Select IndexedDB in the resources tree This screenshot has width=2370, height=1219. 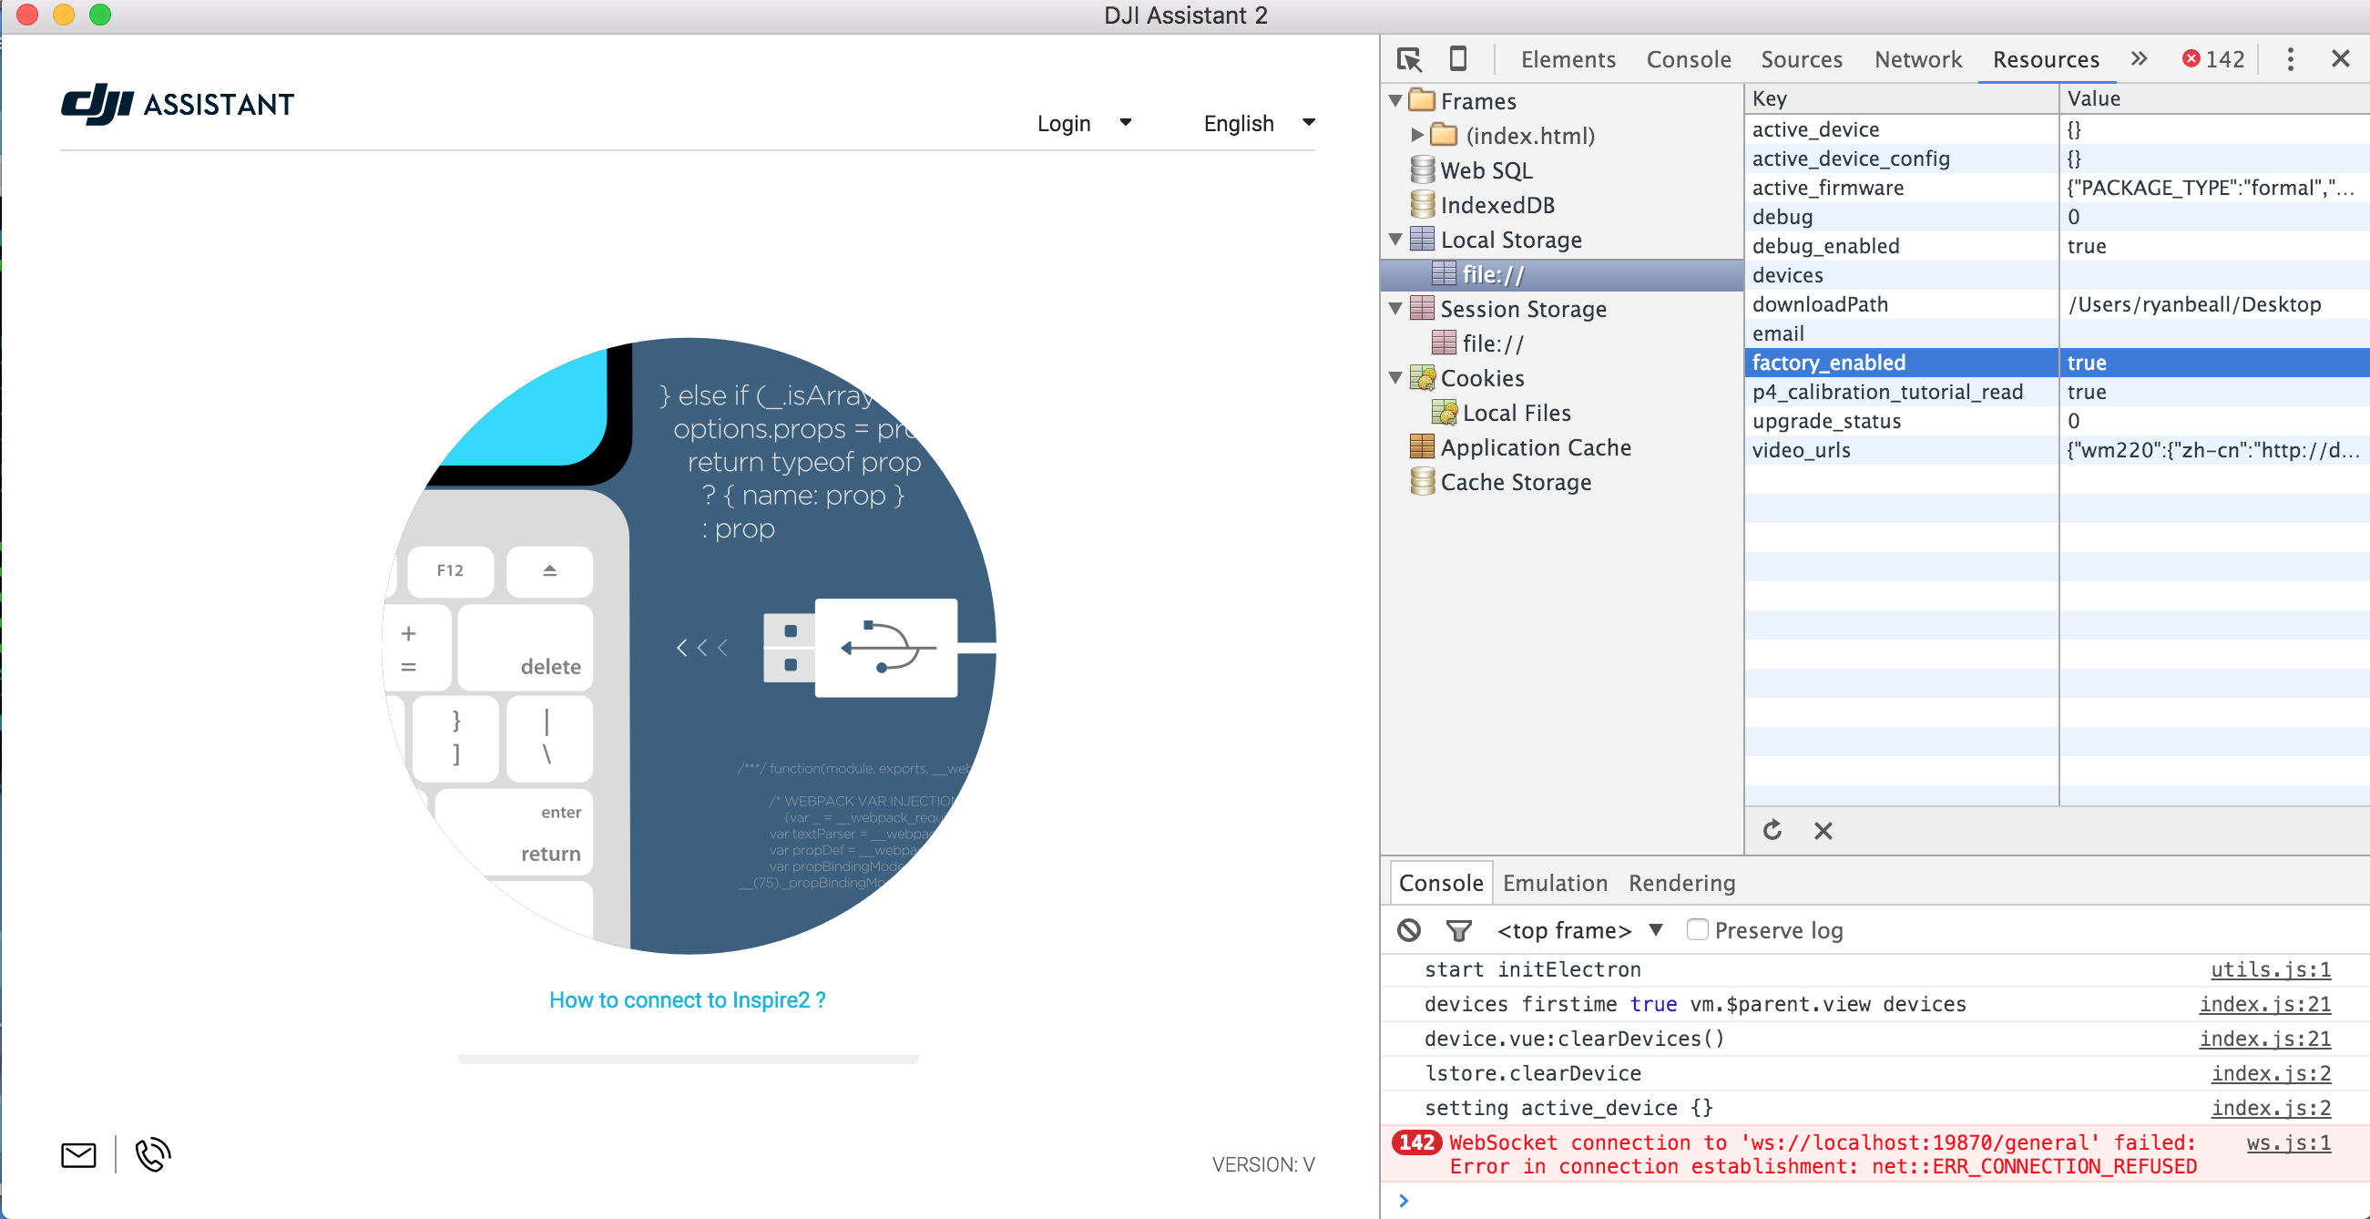click(1497, 205)
